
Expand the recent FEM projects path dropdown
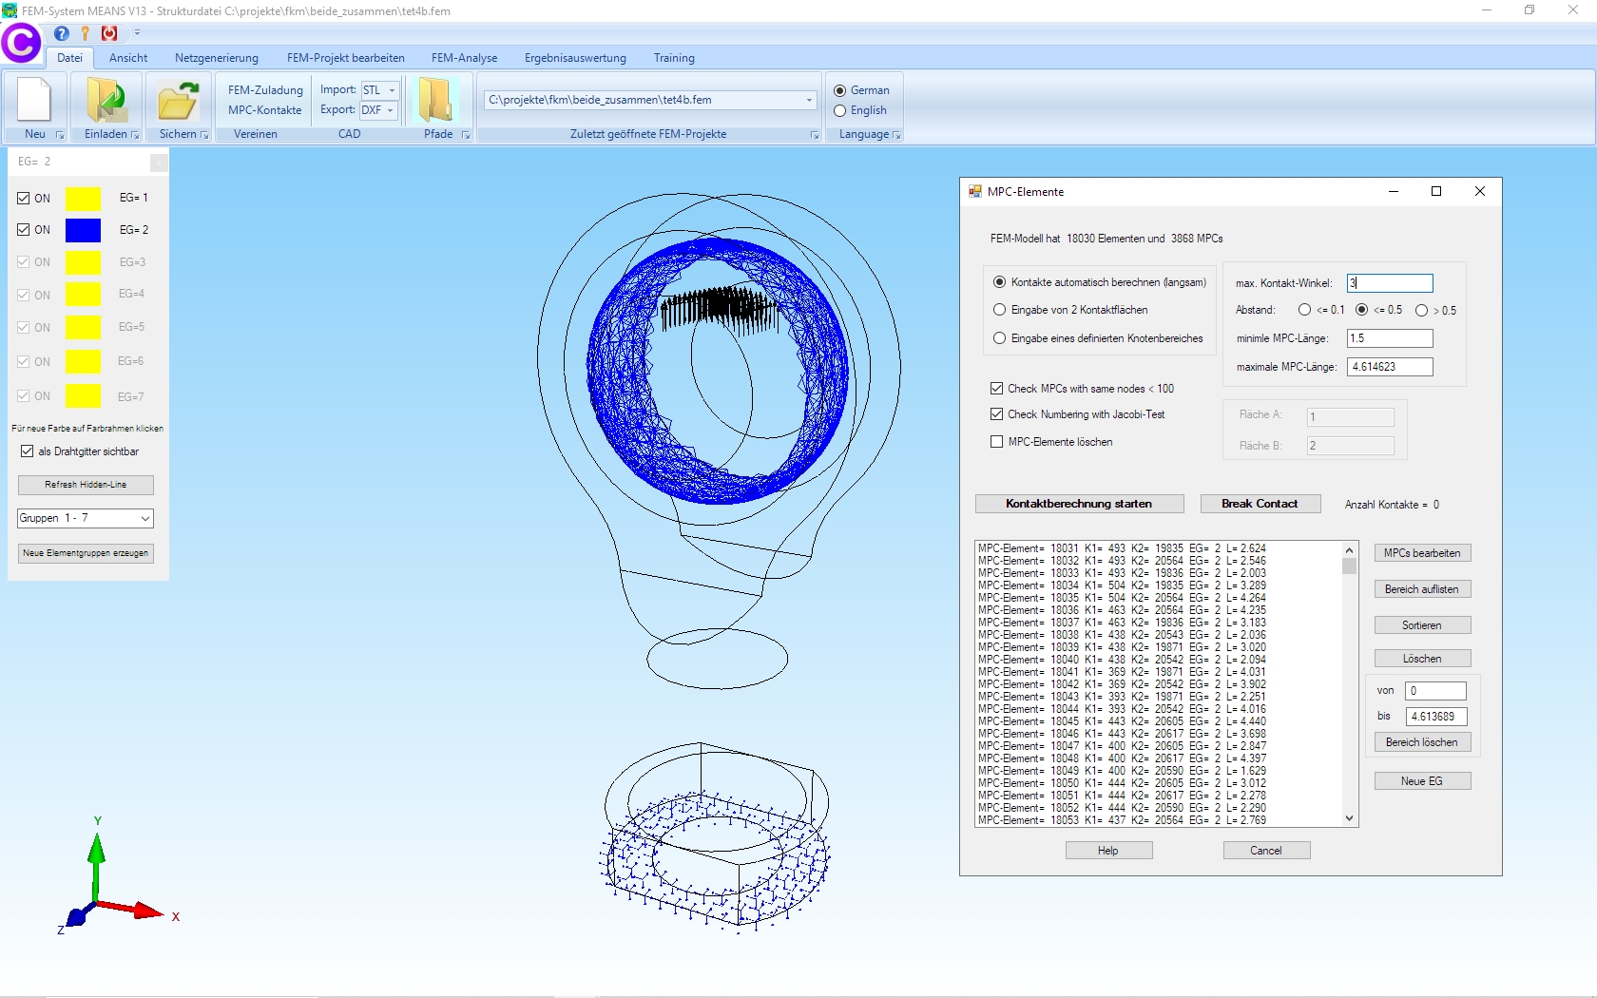coord(809,100)
